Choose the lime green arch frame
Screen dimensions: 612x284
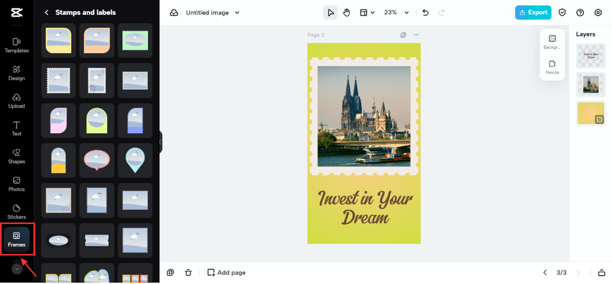97,120
